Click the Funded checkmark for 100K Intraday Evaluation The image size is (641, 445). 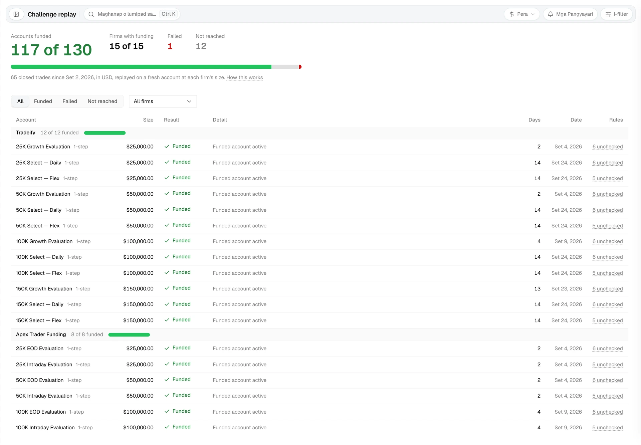pos(167,427)
